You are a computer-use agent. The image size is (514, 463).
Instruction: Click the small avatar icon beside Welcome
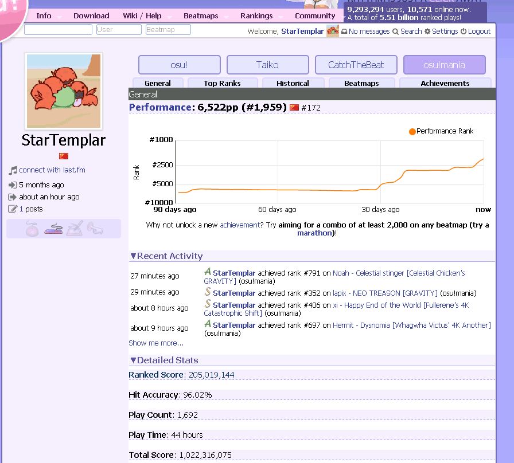(332, 32)
